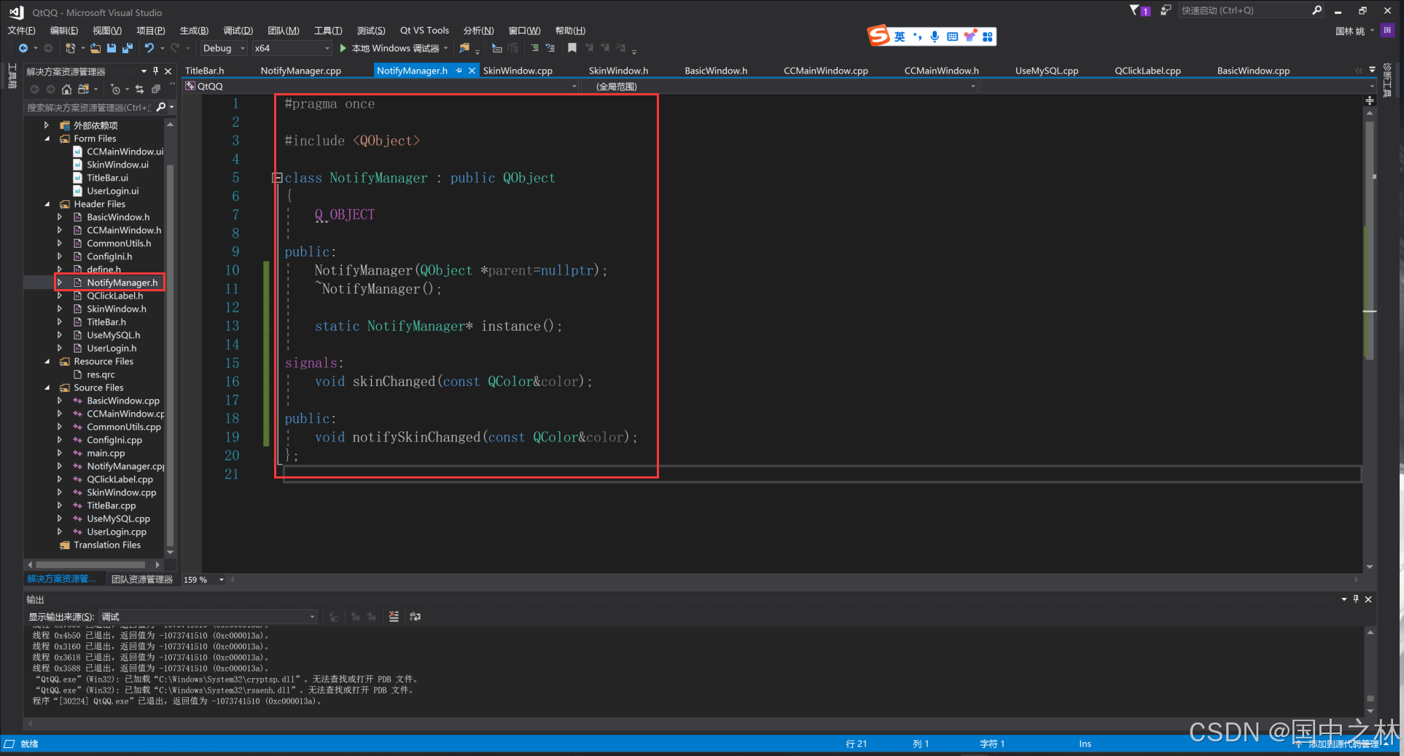Comment out the selected lines icon
Viewport: 1404px width, 756px height.
click(x=534, y=48)
